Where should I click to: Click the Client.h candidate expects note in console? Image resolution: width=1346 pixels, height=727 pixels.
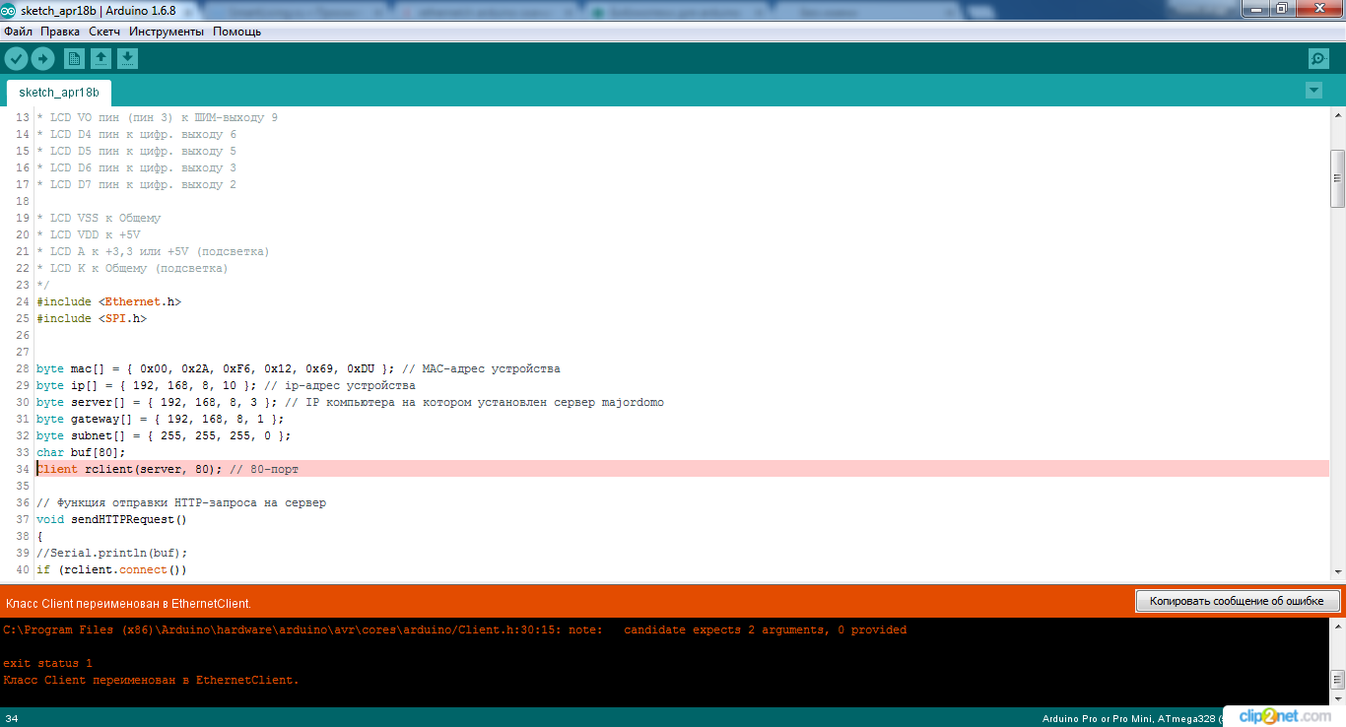[454, 629]
